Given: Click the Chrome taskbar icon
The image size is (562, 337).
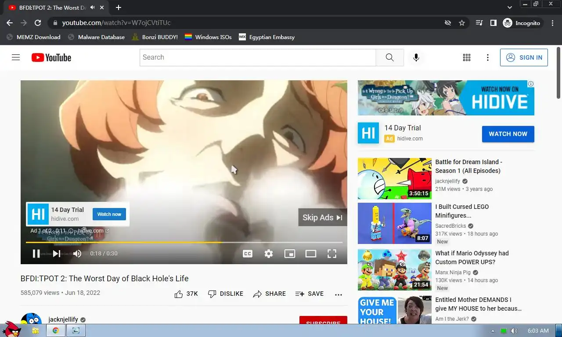Looking at the screenshot, I should pos(56,330).
